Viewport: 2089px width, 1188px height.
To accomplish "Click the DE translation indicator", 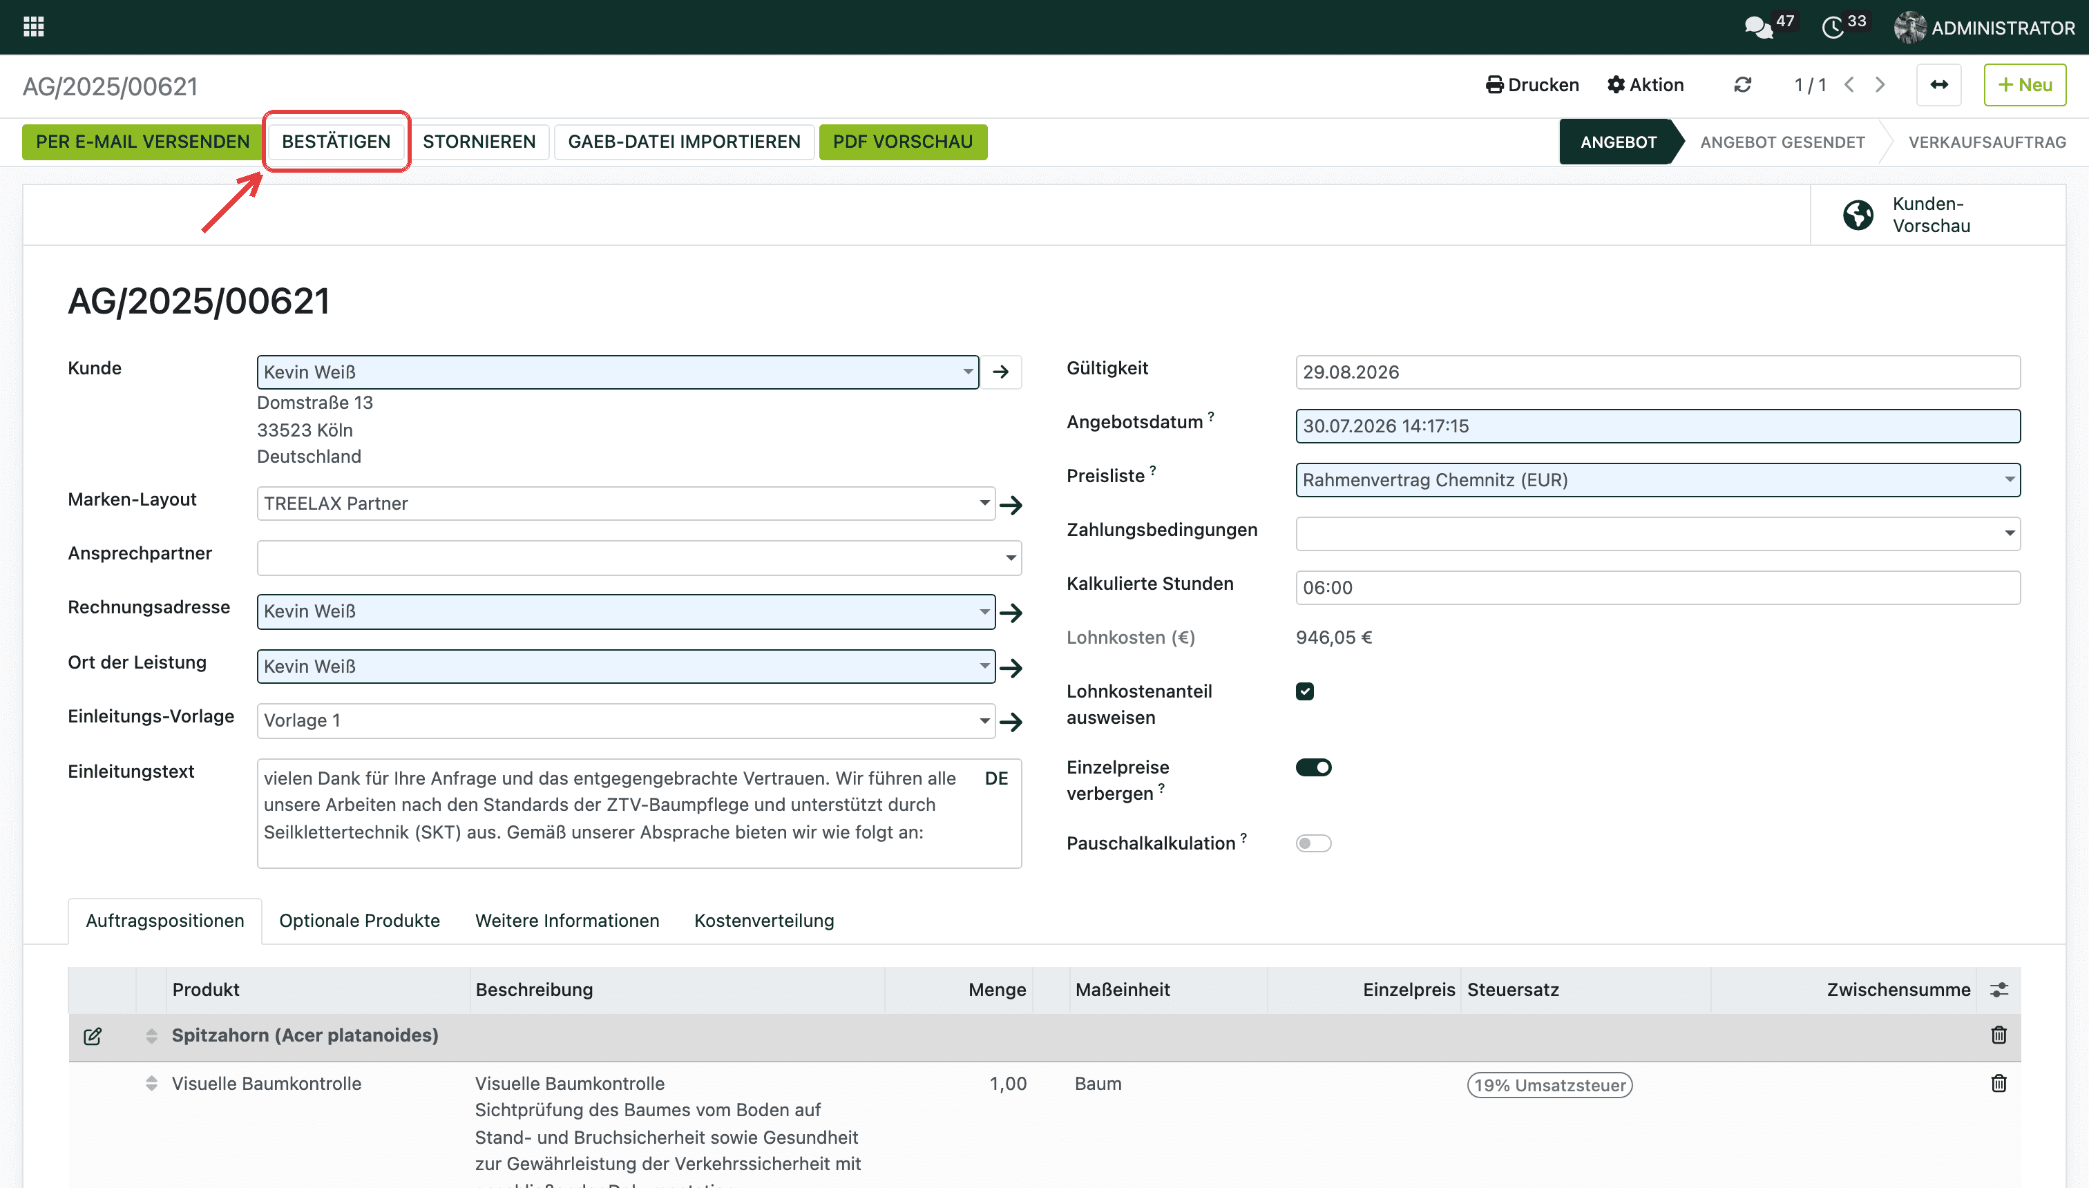I will [x=996, y=778].
